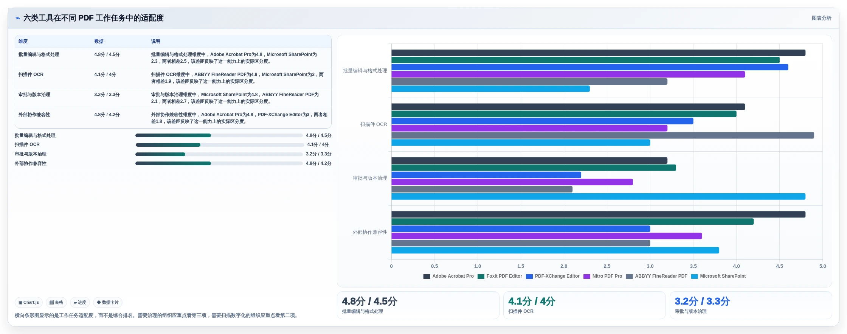Click the blue icon beside the page title
The height and width of the screenshot is (334, 847).
pos(17,18)
